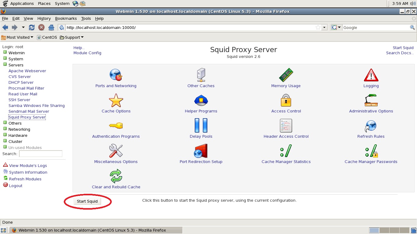Open Header Access Control document icon
Screen dimensions: 417x234
(x=286, y=126)
